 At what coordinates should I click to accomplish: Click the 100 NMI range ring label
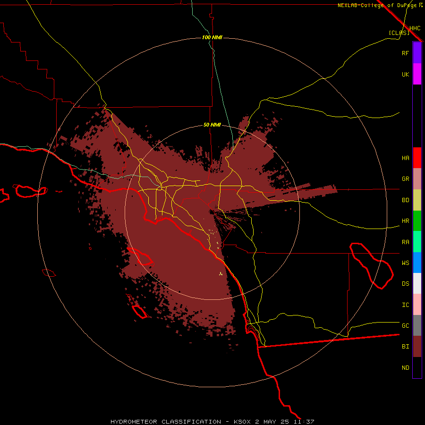coord(212,37)
